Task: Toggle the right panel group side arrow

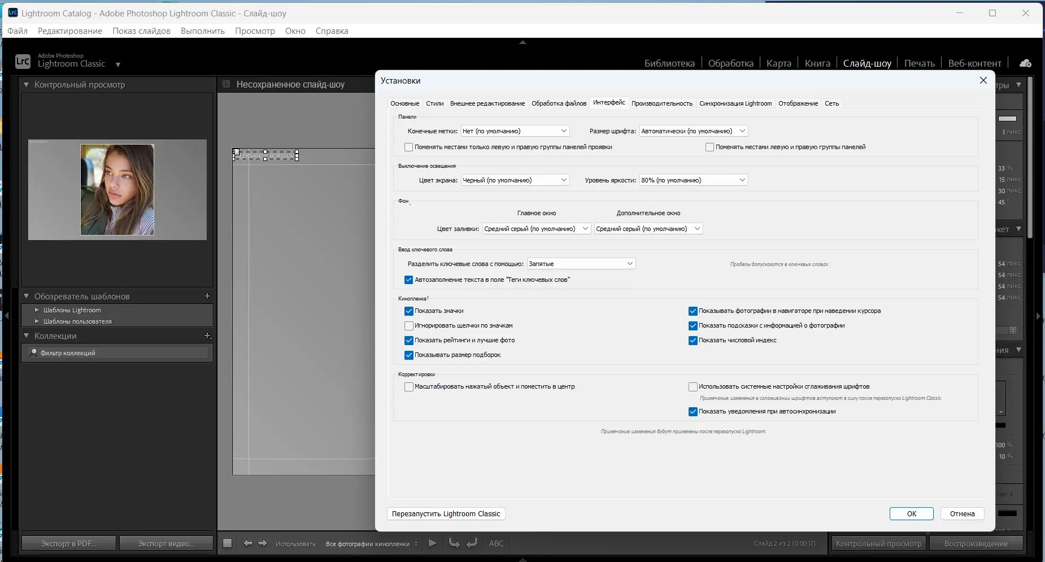Action: (x=1038, y=316)
